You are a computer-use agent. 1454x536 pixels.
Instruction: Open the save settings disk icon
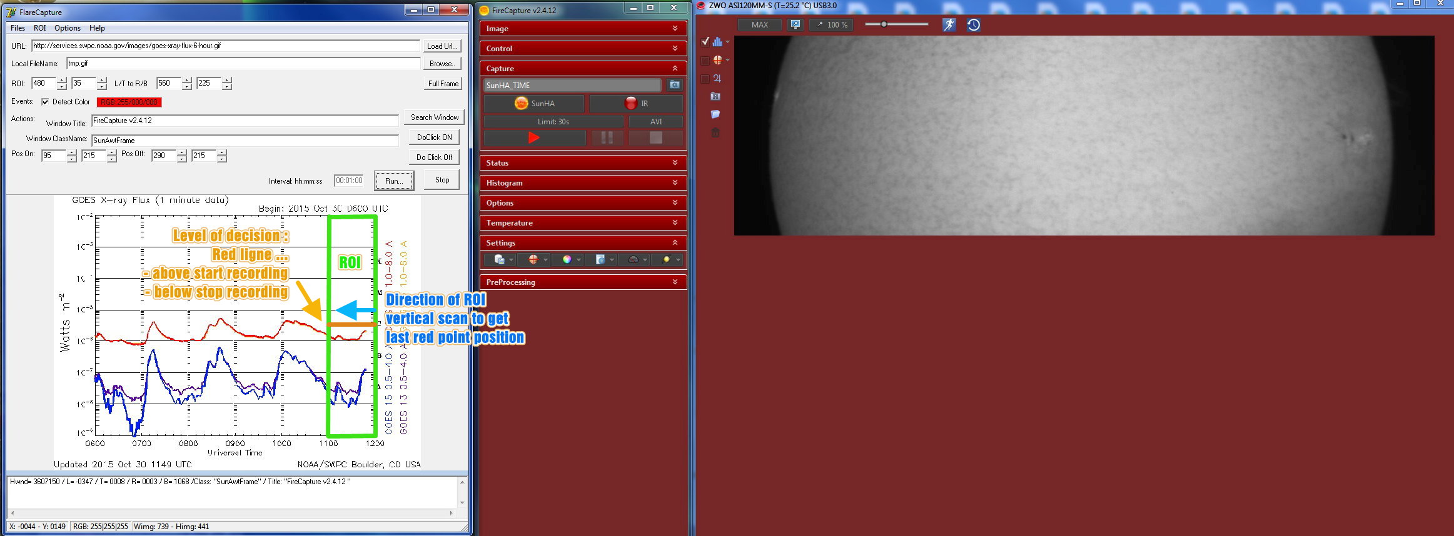pyautogui.click(x=500, y=259)
